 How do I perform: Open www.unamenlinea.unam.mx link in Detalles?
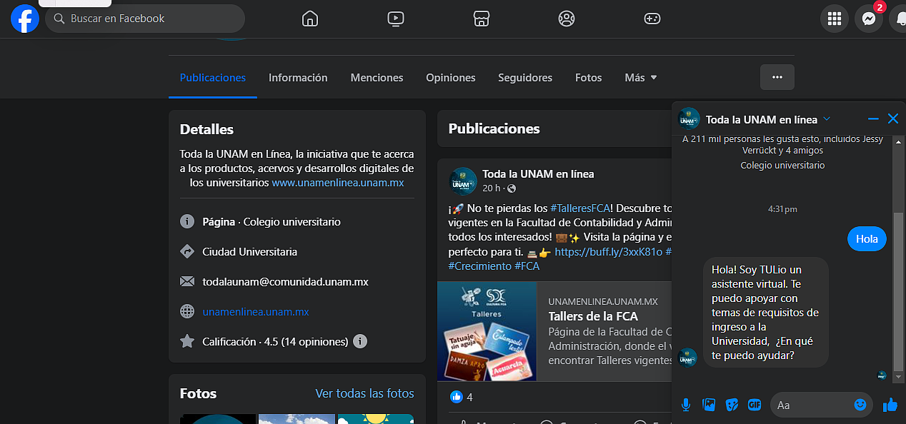338,183
